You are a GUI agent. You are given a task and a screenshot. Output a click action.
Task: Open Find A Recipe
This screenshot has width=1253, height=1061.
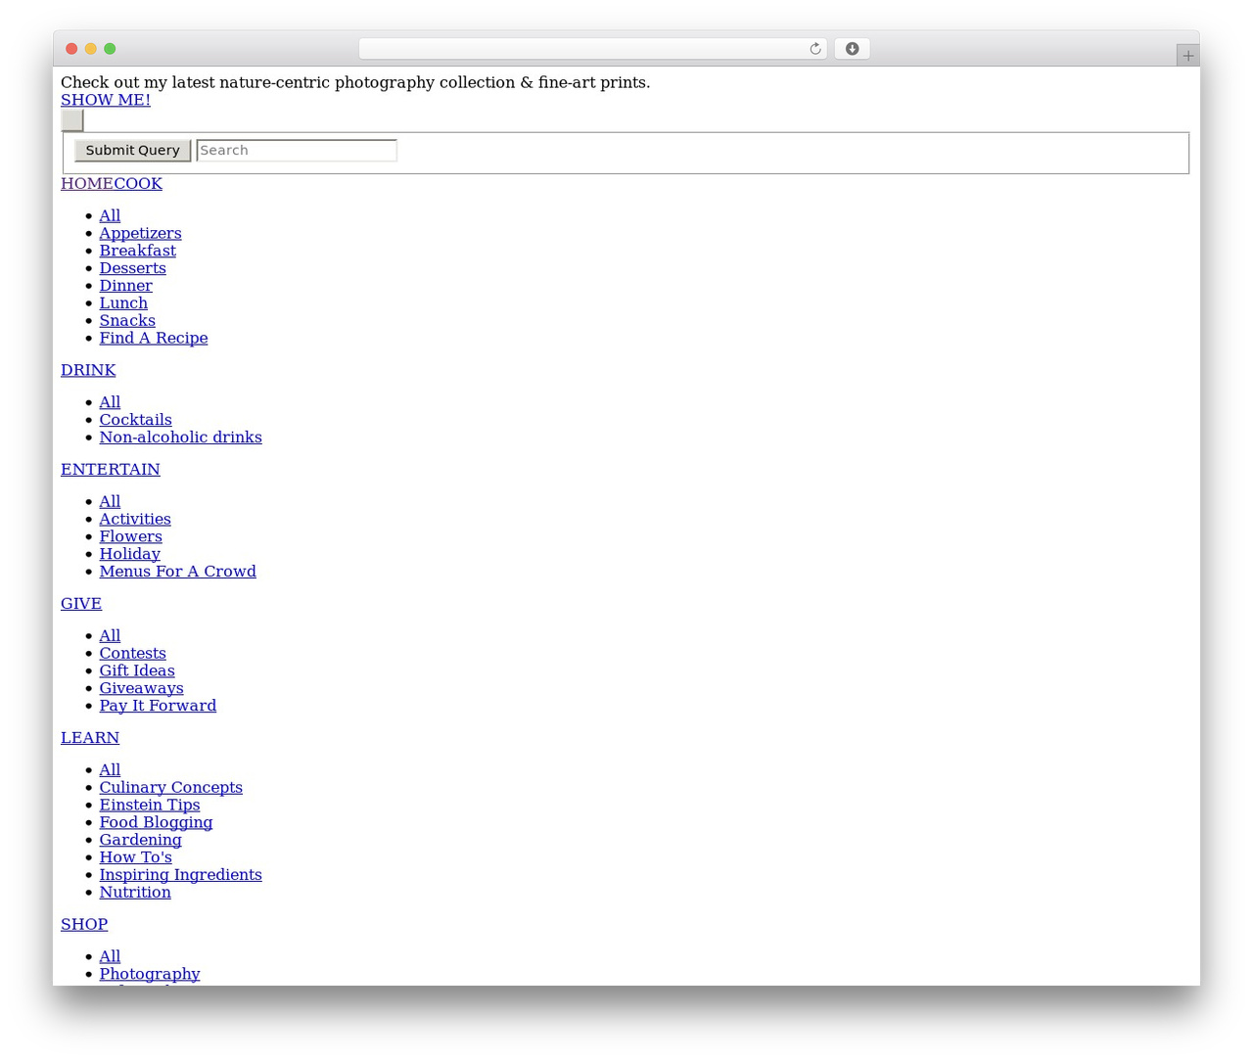[x=154, y=339]
